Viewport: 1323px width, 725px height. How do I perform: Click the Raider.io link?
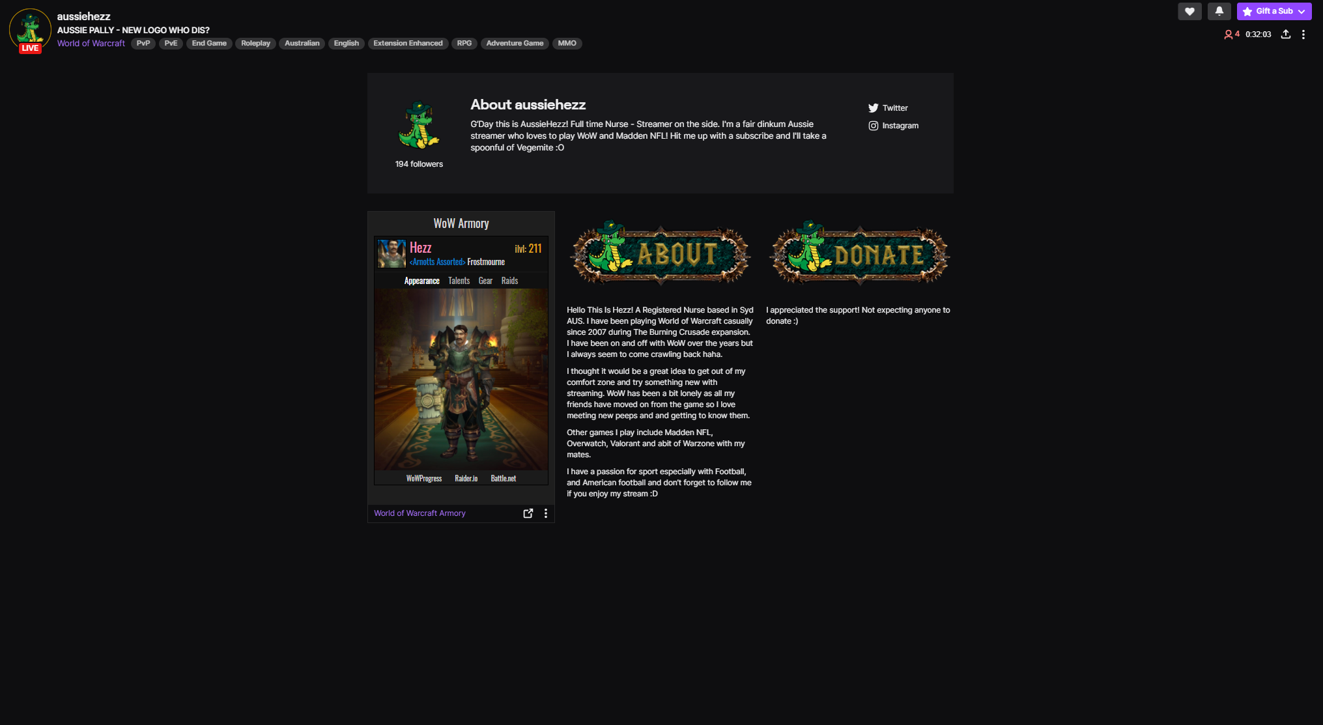(466, 479)
